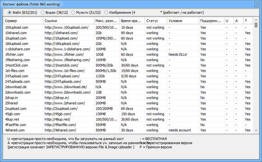This screenshot has height=162, width=262.
Task: Click the 5/30 days storage cell
Action: coord(129,76)
